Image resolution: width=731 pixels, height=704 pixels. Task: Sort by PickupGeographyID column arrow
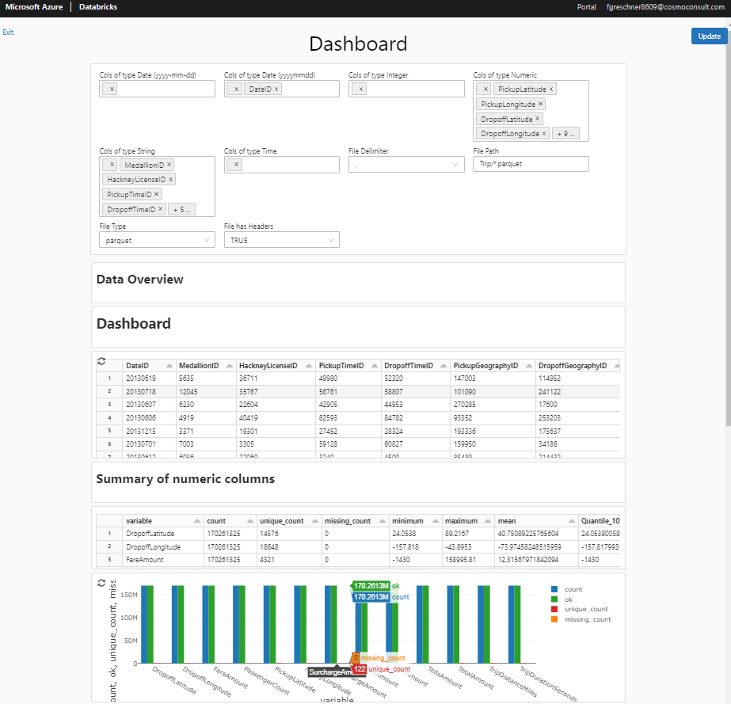529,366
